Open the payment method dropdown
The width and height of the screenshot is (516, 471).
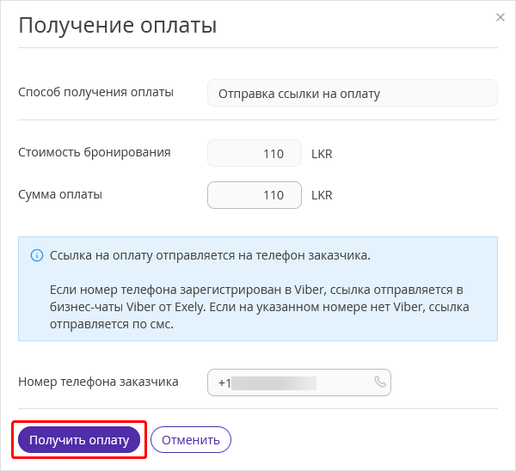353,93
